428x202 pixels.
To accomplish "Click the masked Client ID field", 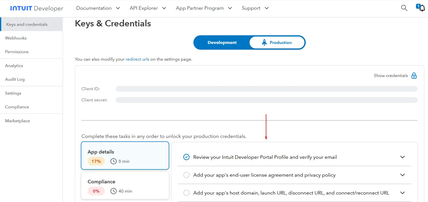I will (266, 89).
